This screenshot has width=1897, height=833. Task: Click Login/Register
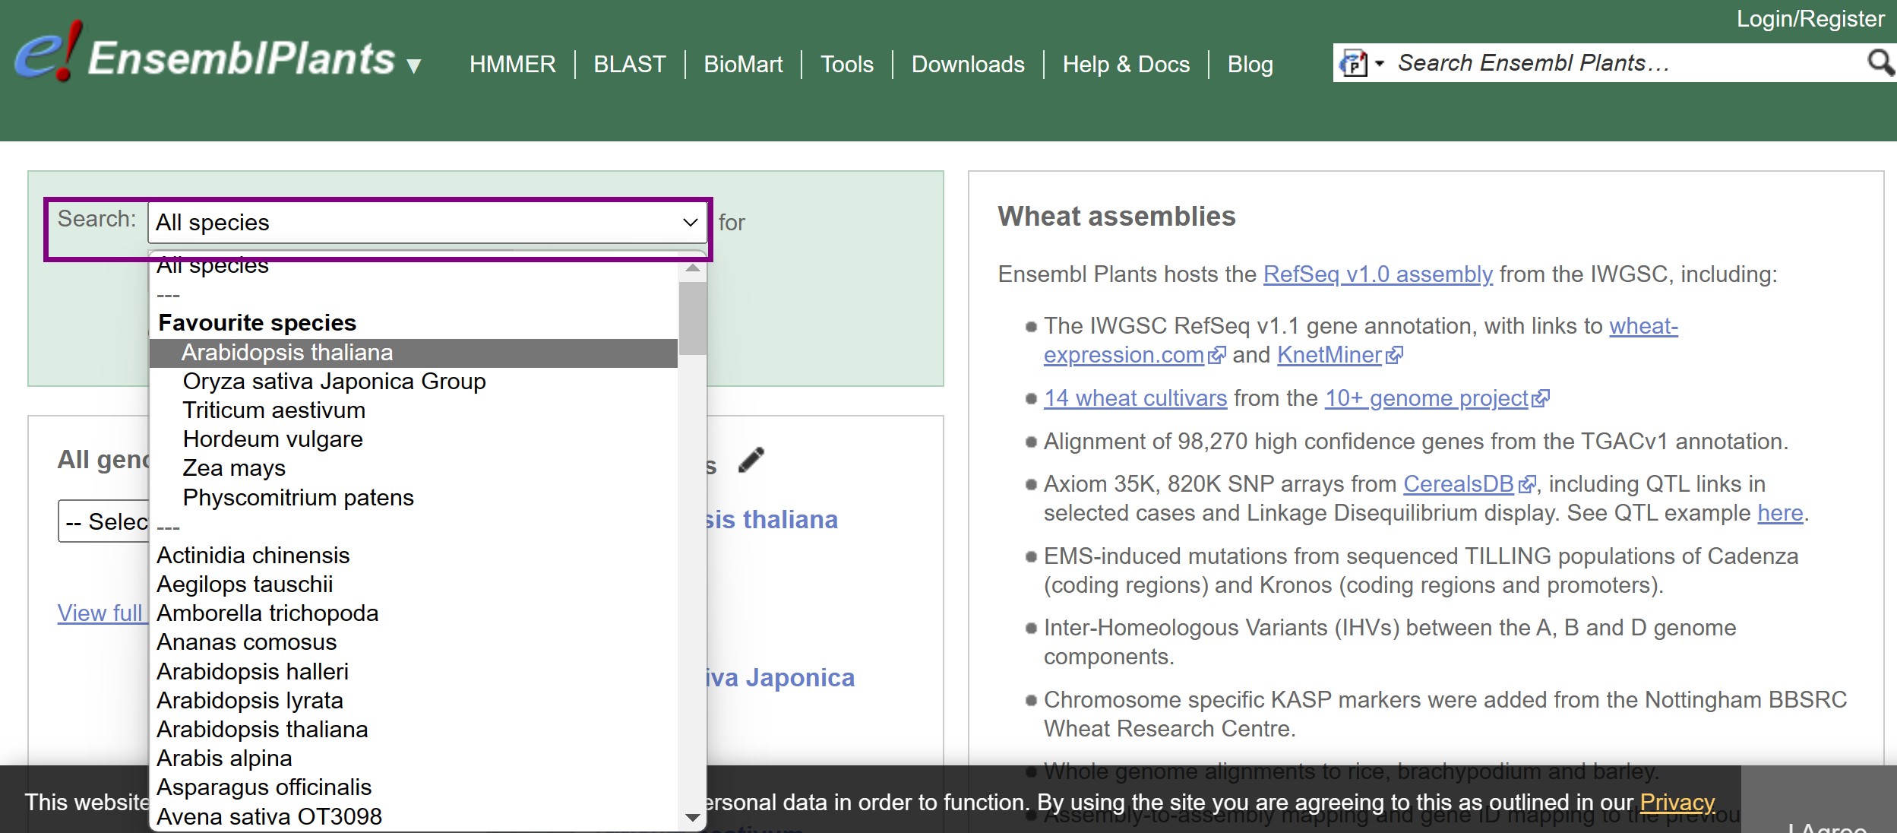click(1810, 18)
